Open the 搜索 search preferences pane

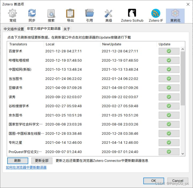coord(51,16)
